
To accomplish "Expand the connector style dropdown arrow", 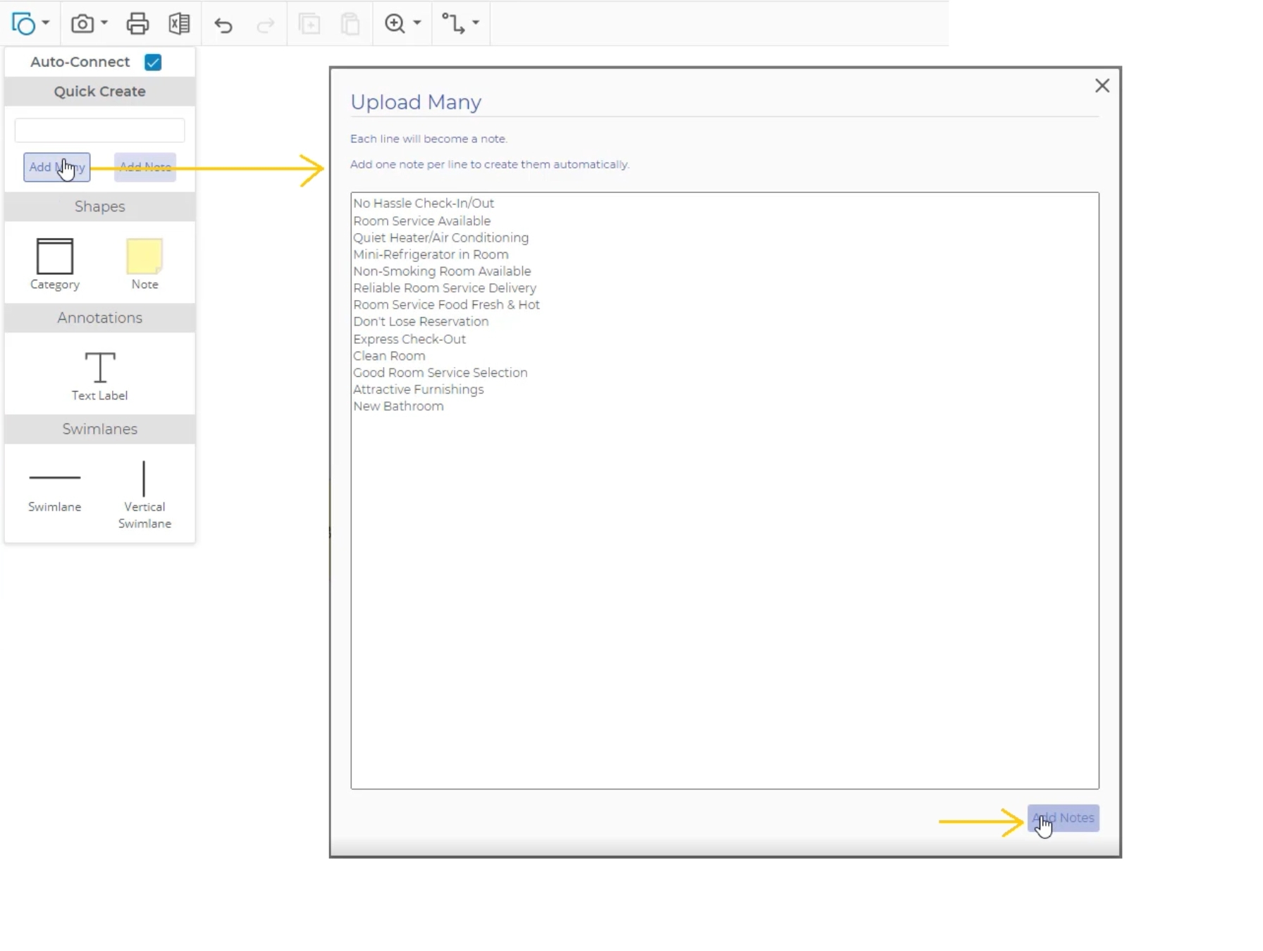I will [x=476, y=23].
